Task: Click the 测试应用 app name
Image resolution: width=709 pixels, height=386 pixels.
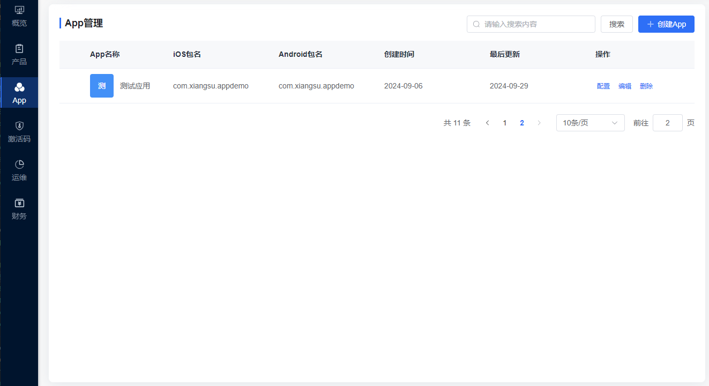Action: pyautogui.click(x=135, y=86)
